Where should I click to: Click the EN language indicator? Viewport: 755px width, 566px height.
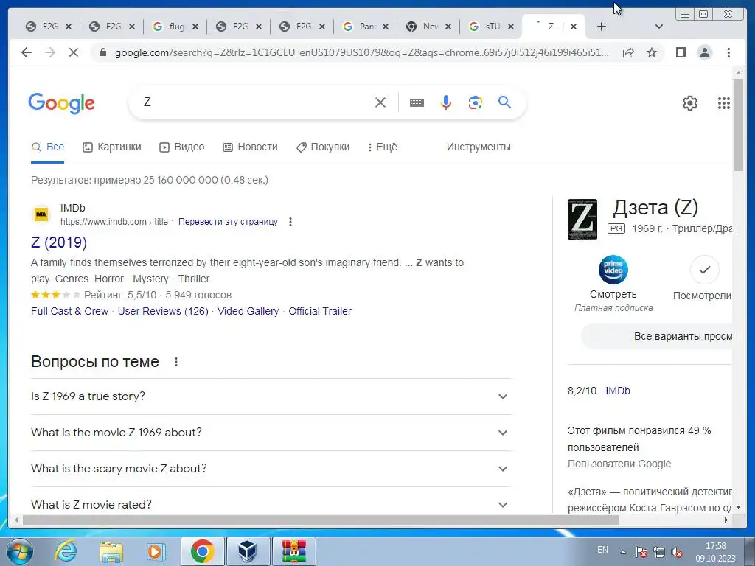pyautogui.click(x=602, y=550)
